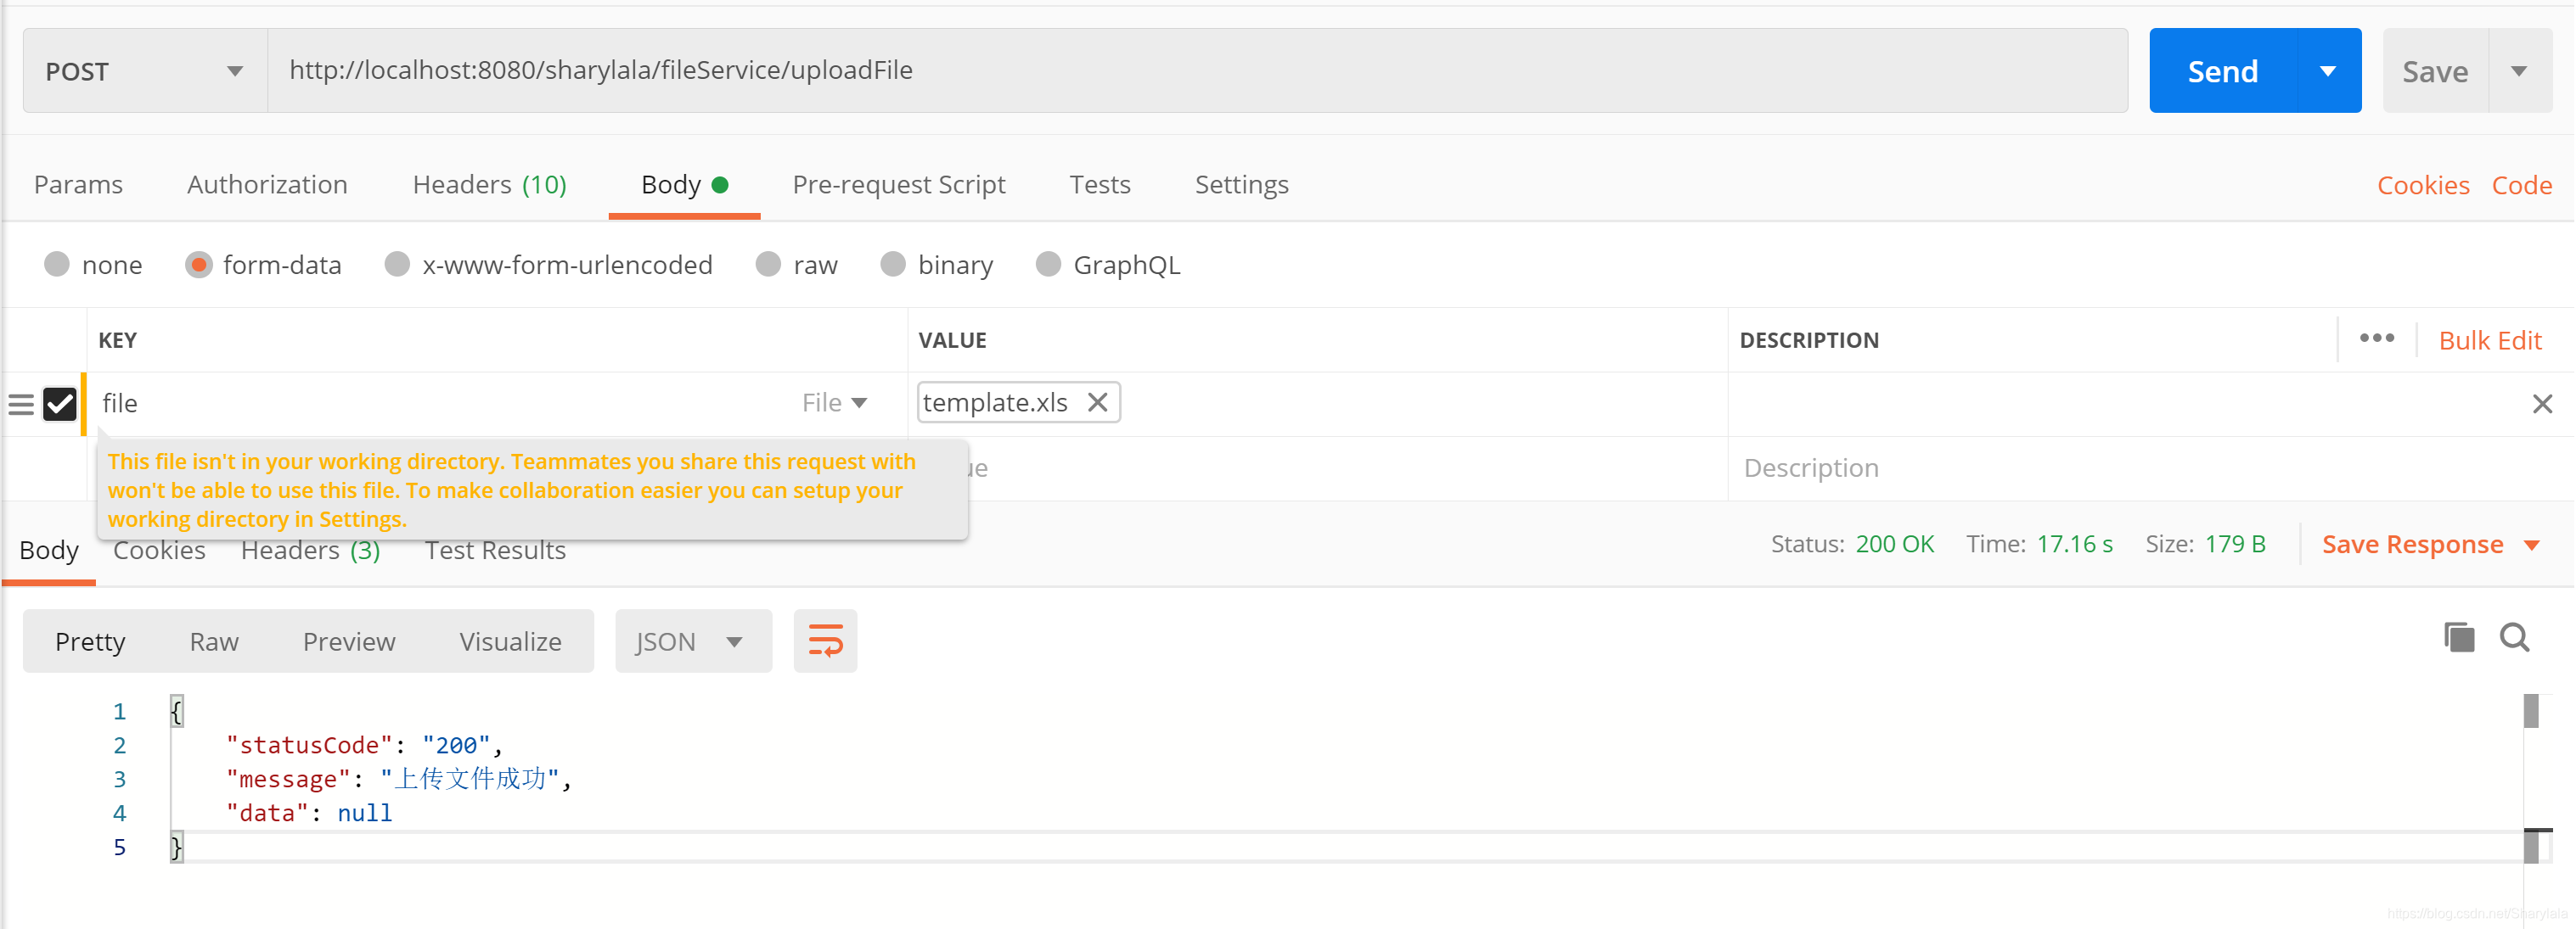Screen dimensions: 2576x929
Task: Expand the Send button arrow dropdown
Action: [2327, 71]
